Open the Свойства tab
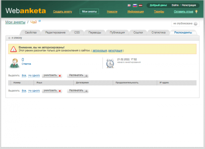Image resolution: width=205 pixels, height=149 pixels. point(31,32)
